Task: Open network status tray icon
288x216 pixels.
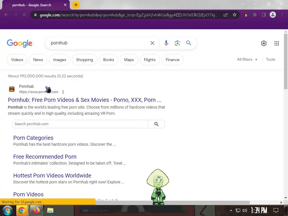Action: (238, 210)
